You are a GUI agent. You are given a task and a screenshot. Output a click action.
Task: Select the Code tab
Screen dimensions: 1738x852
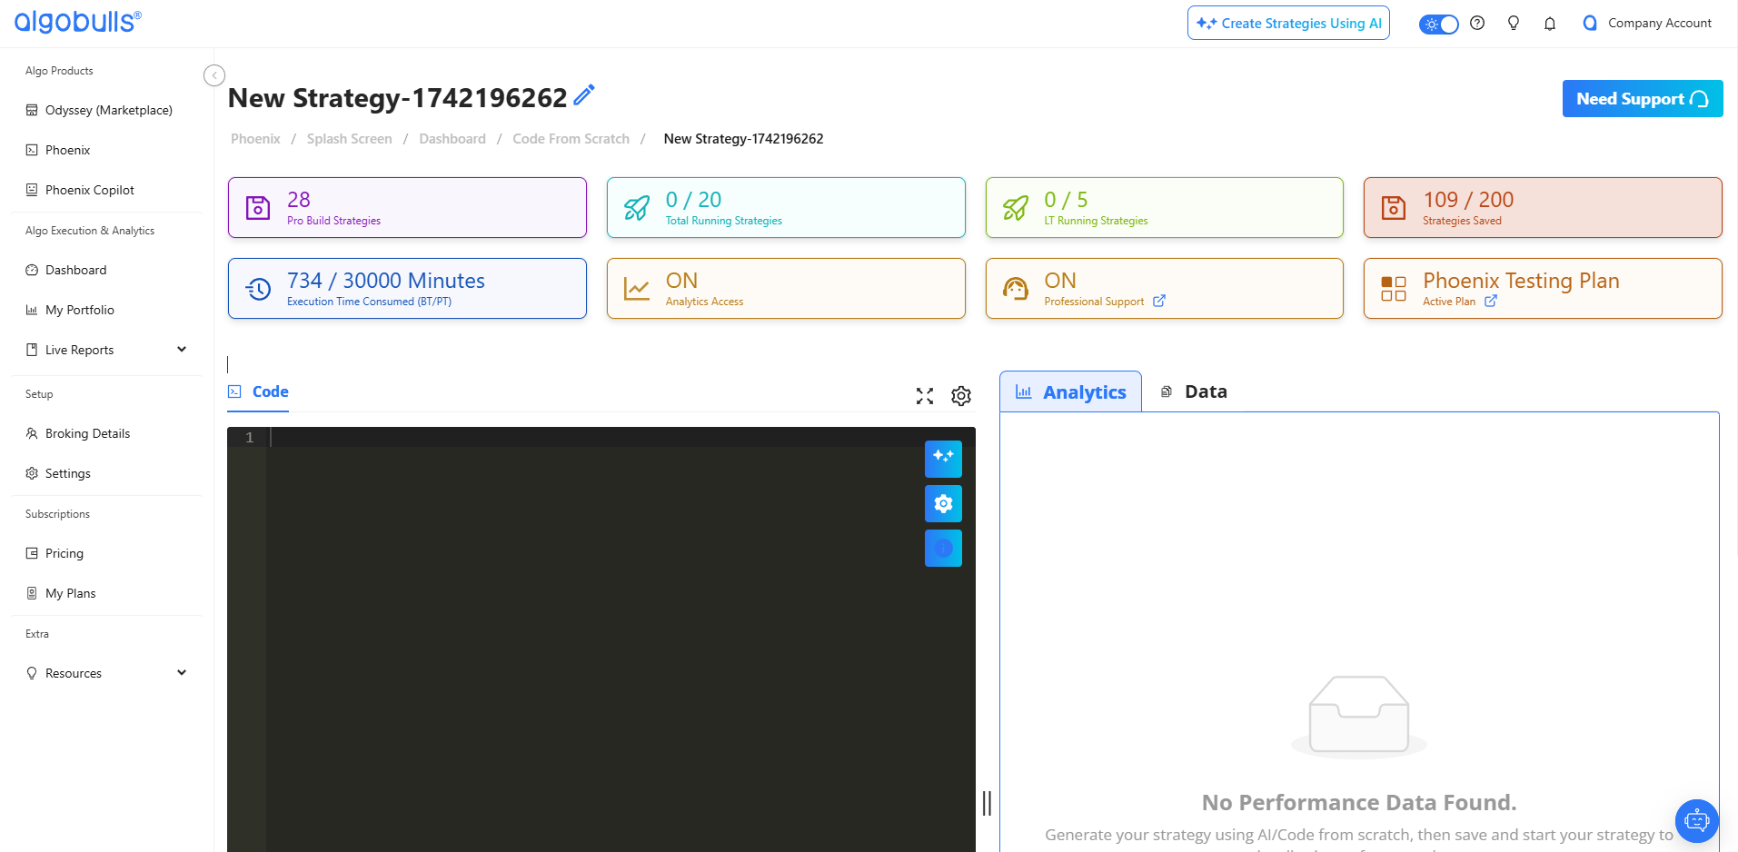[259, 391]
